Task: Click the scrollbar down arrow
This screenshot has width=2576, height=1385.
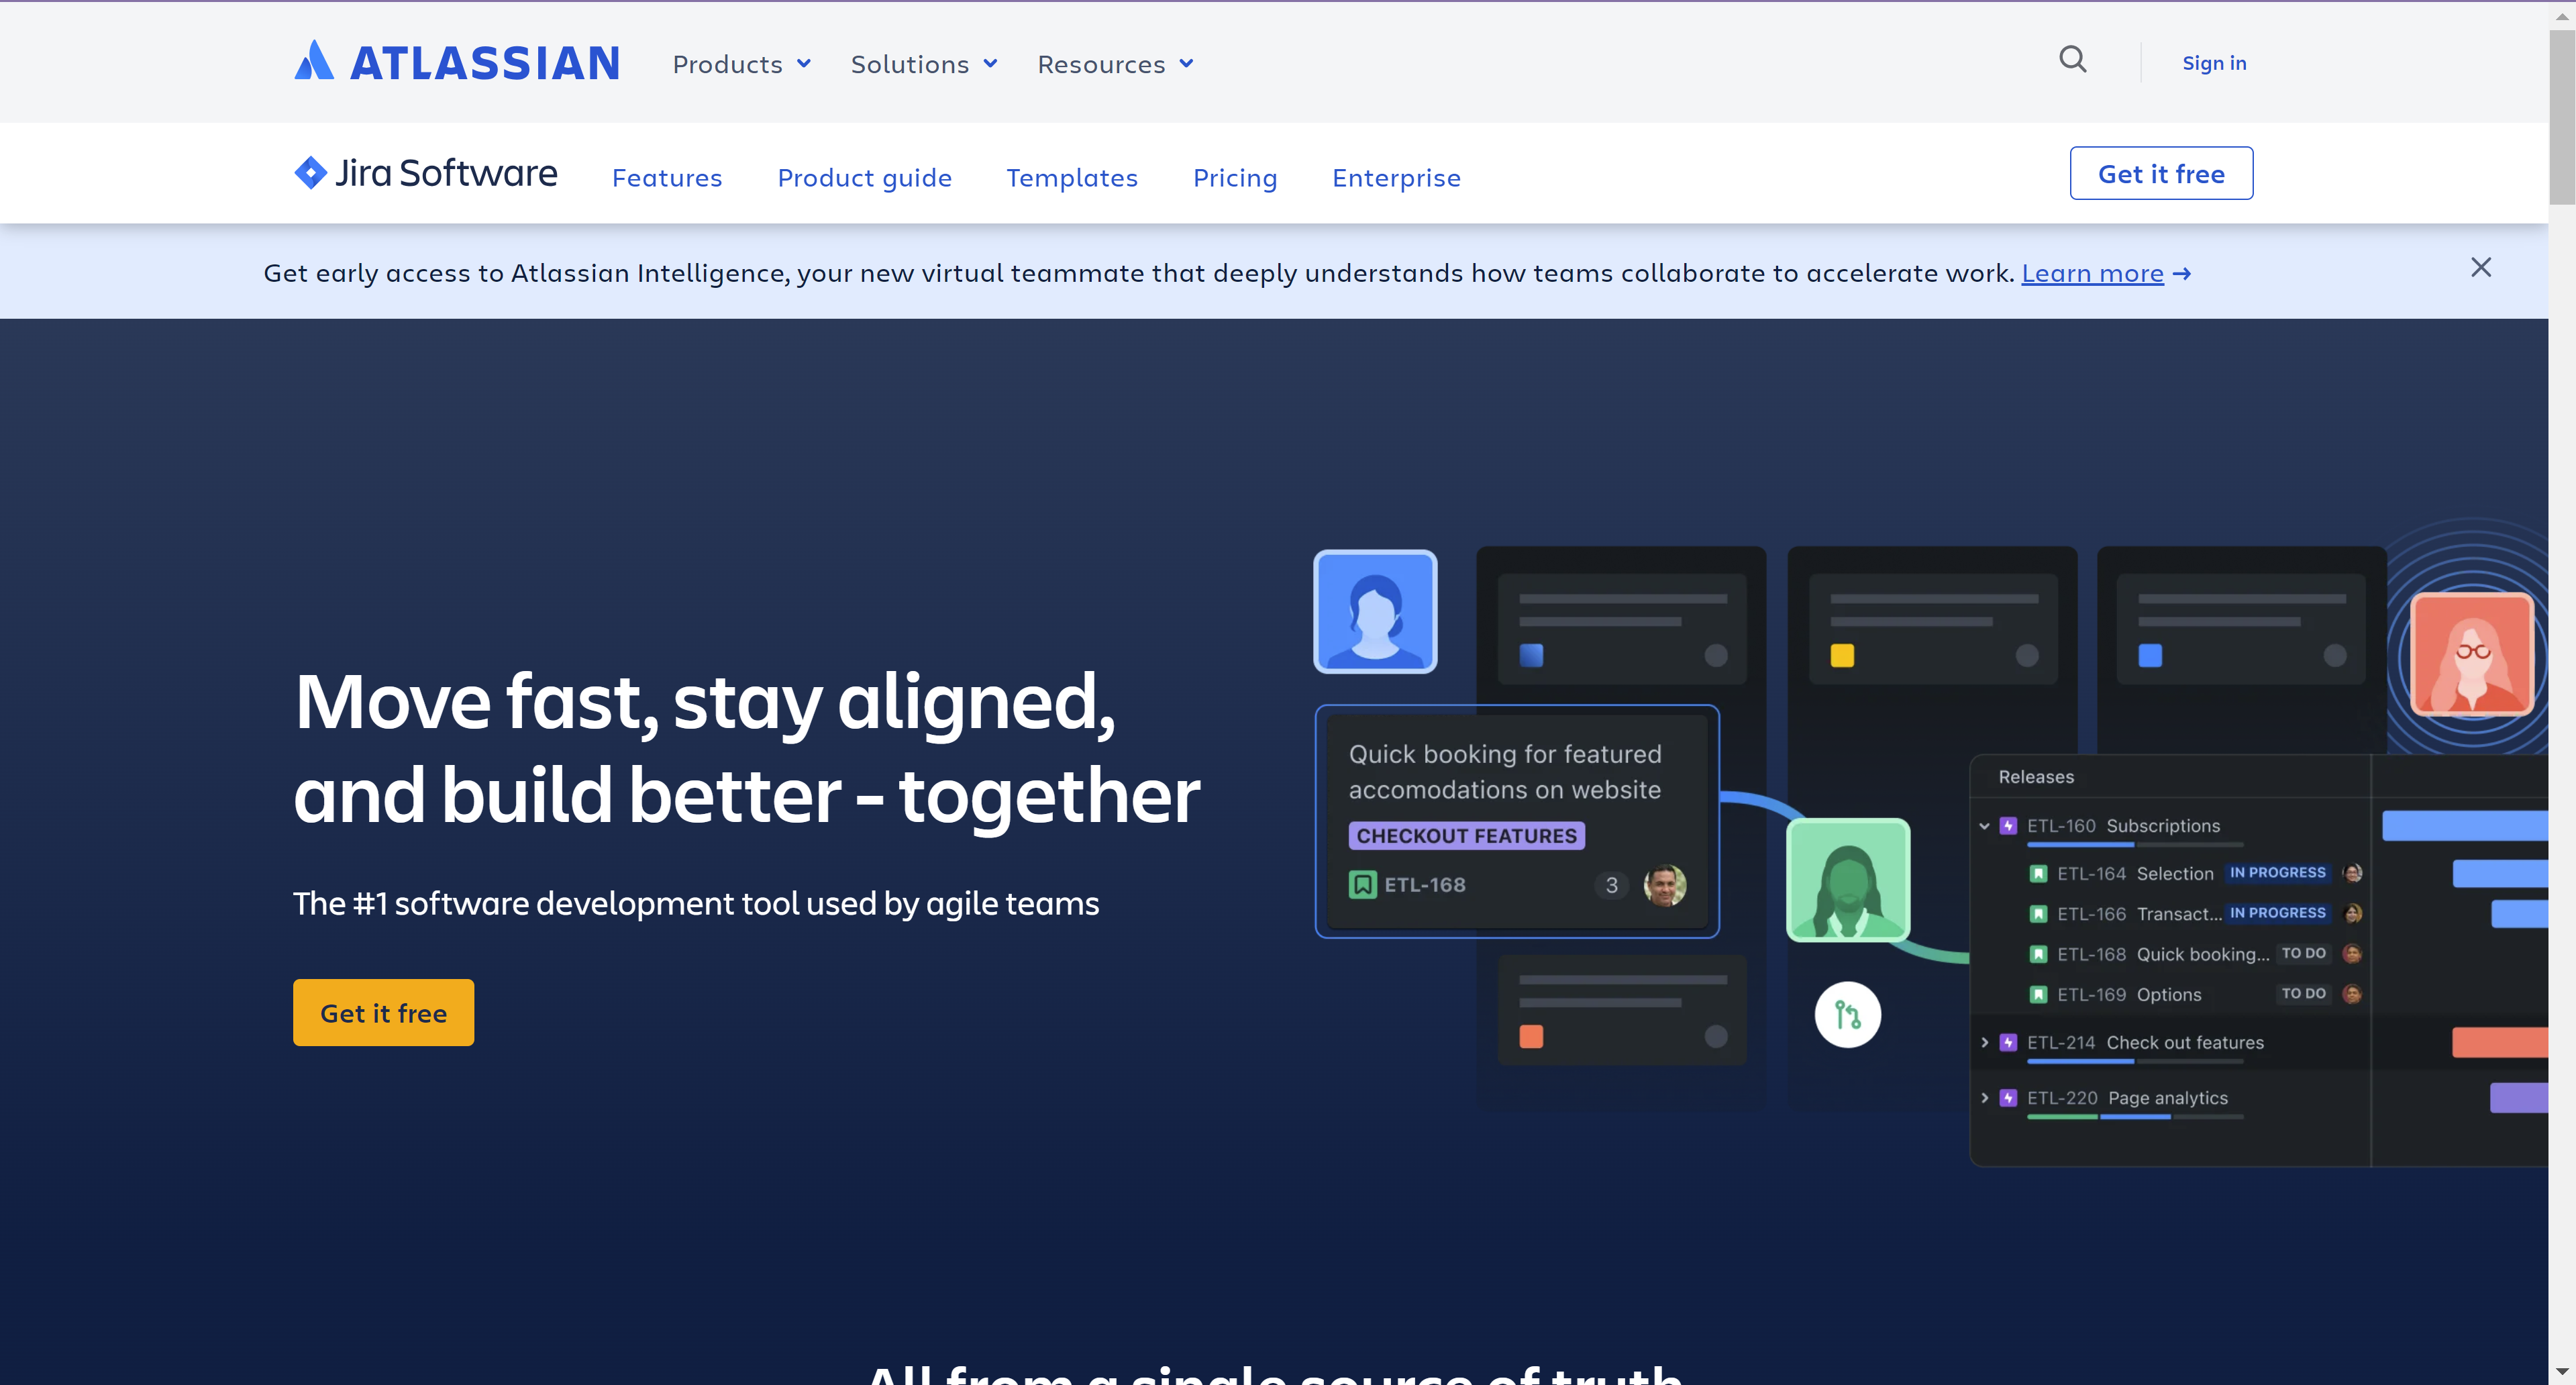Action: 2562,1371
